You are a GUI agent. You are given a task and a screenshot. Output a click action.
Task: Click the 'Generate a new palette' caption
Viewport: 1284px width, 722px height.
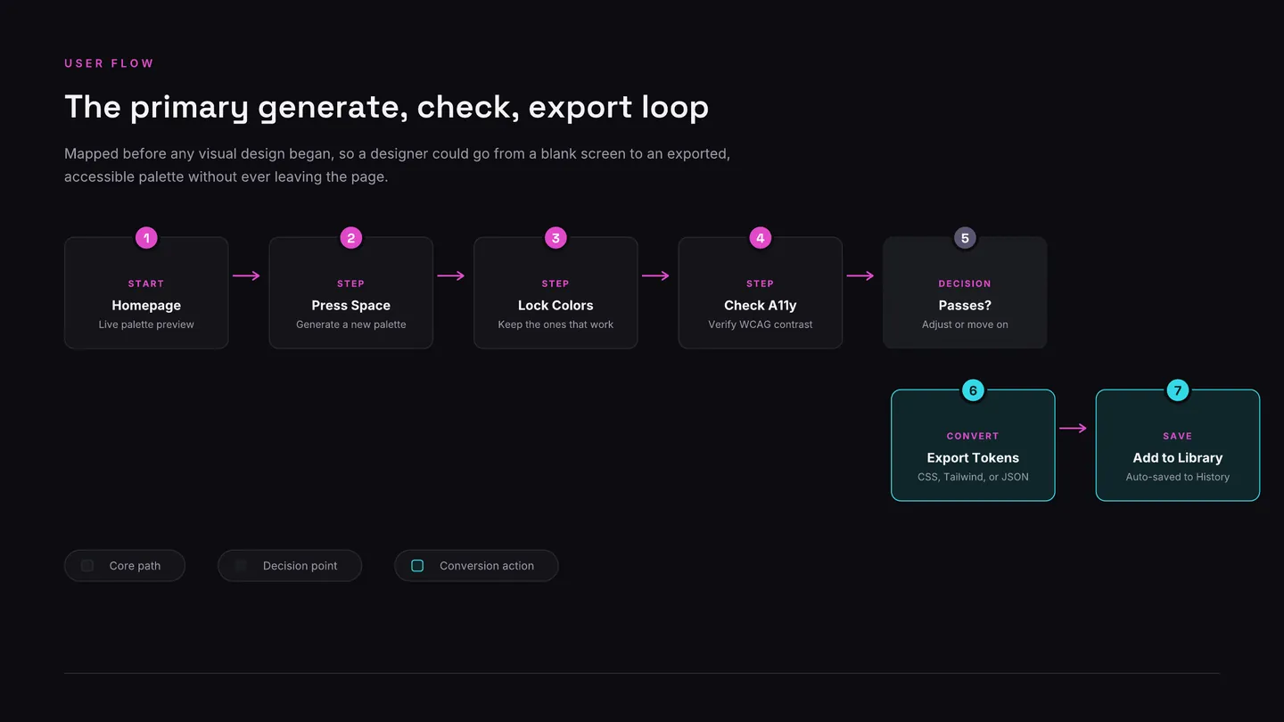(x=351, y=324)
